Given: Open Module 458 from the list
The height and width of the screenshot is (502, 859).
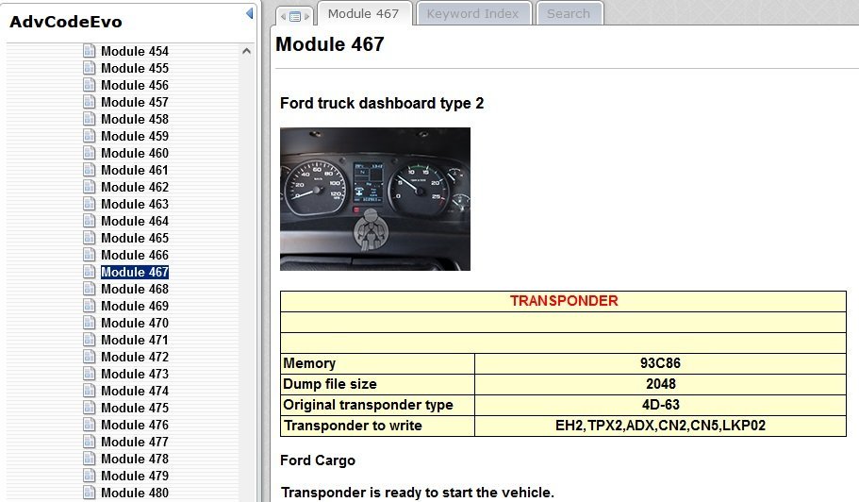Looking at the screenshot, I should coord(135,119).
